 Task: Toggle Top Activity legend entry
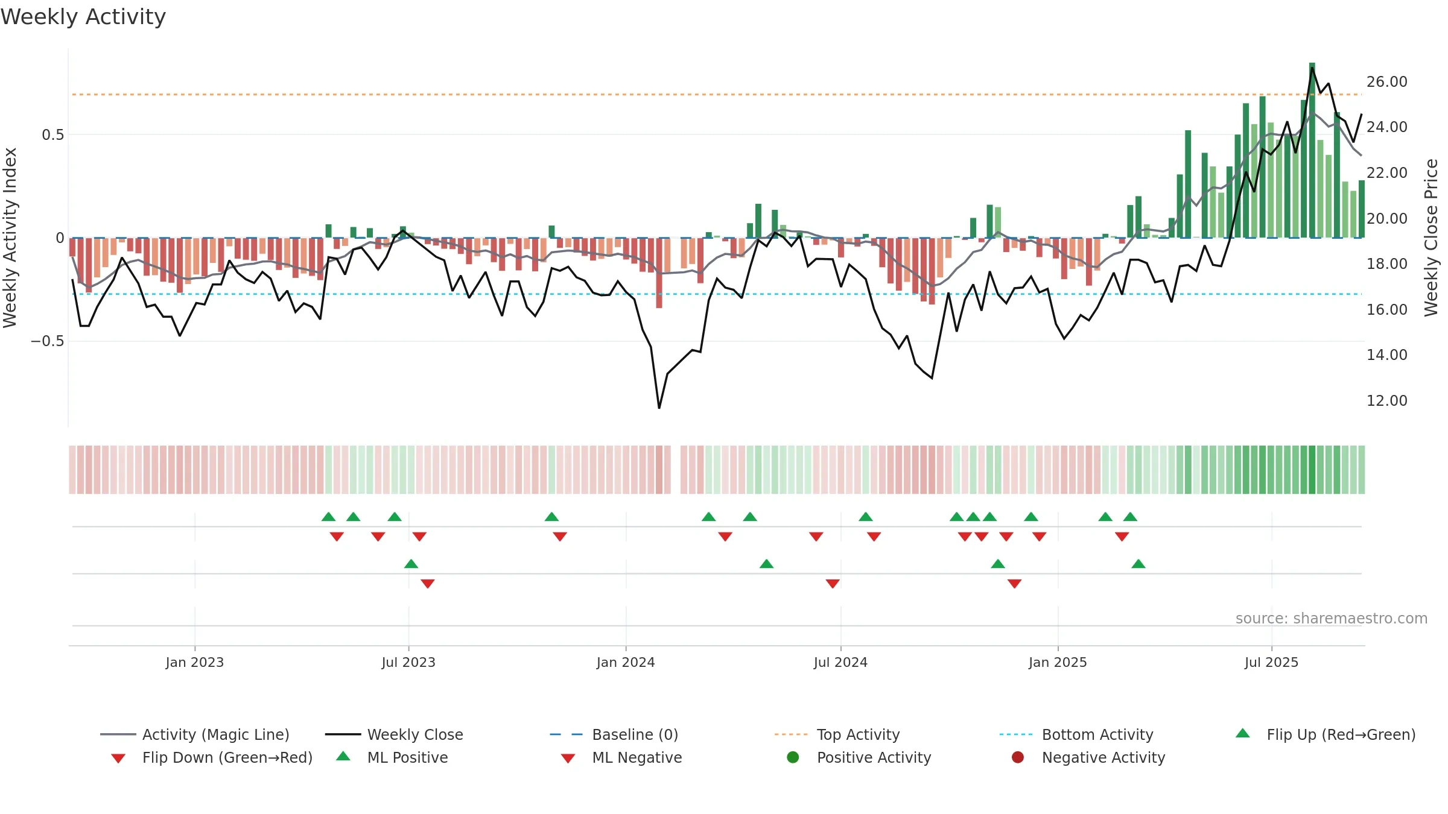tap(837, 734)
